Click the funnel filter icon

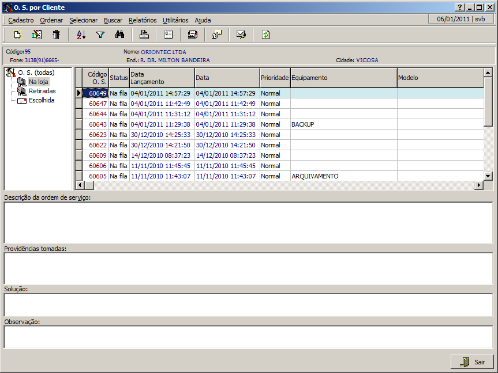(100, 35)
